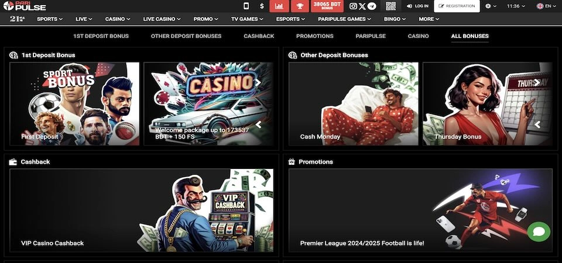Expand the CASINO navigation menu
This screenshot has width=562, height=263.
118,19
